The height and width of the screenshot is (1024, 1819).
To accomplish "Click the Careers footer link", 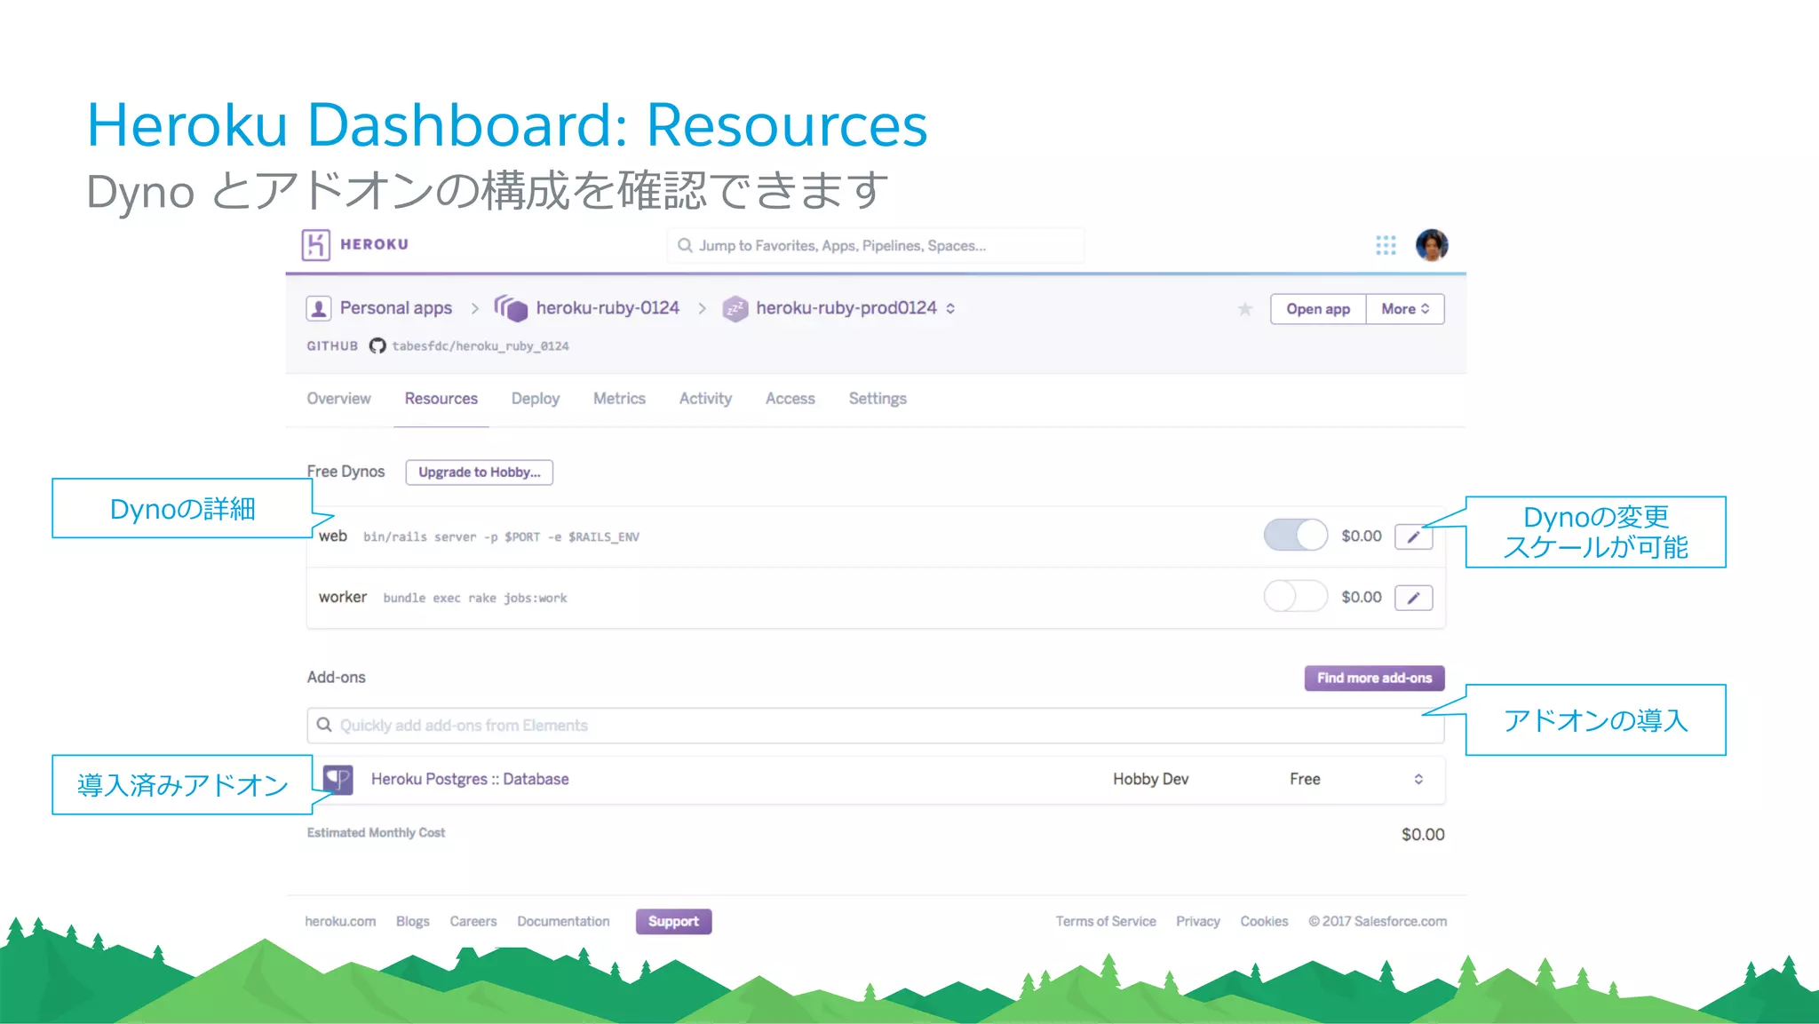I will click(x=473, y=921).
